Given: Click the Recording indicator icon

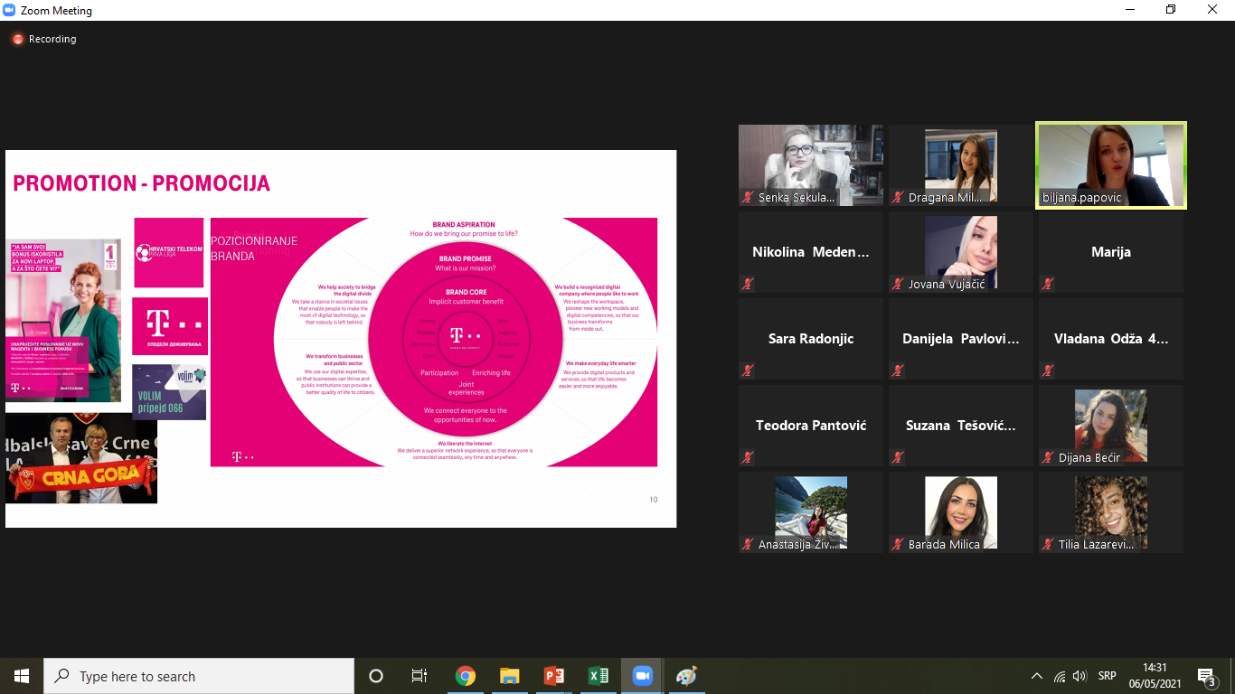Looking at the screenshot, I should (17, 40).
